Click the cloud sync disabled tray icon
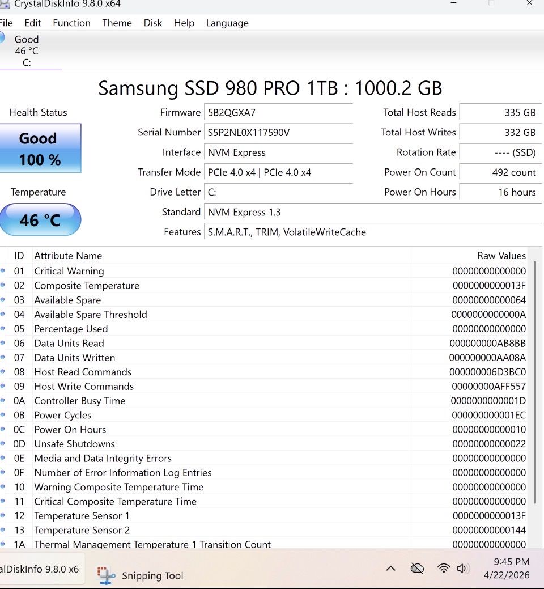Image resolution: width=544 pixels, height=589 pixels. pyautogui.click(x=417, y=568)
